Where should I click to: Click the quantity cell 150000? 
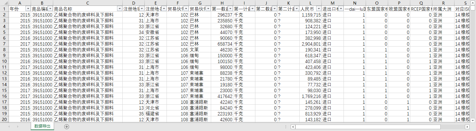(222, 55)
